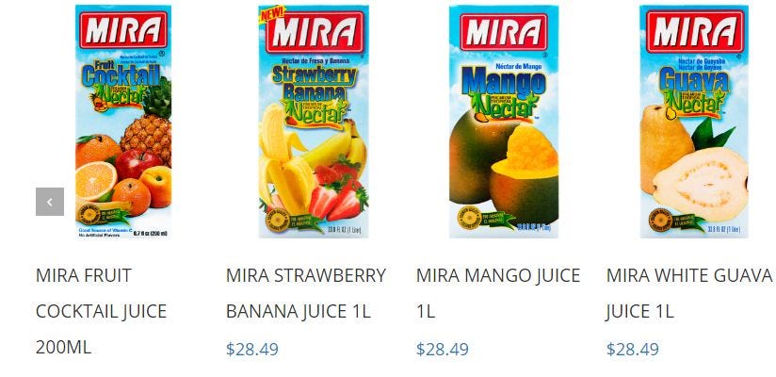Click the MIRA logo on Fruit Cocktail carton
This screenshot has width=776, height=377.
[x=123, y=30]
